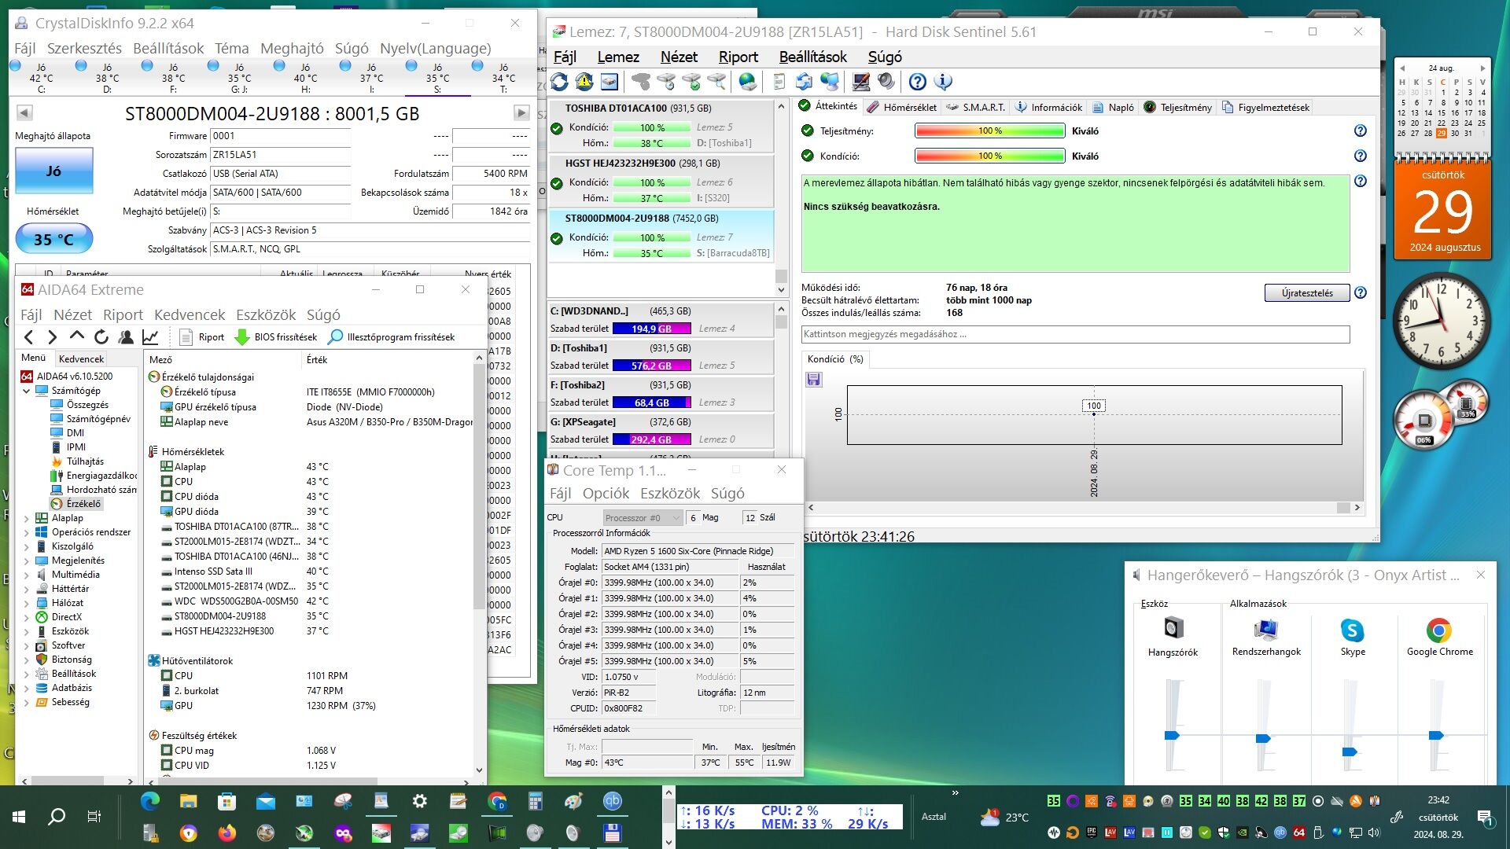Open Lemez menu in Hard Disk Sentinel
This screenshot has height=849, width=1510.
click(x=618, y=57)
